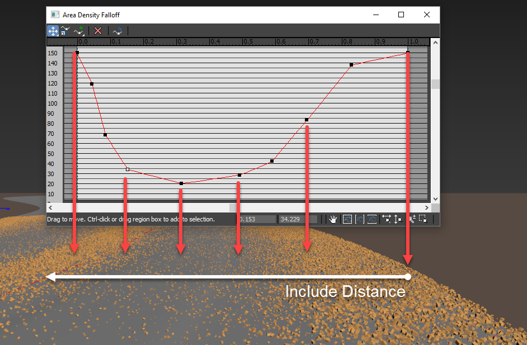Image resolution: width=527 pixels, height=345 pixels.
Task: Open the Move tool flyout
Action: click(x=57, y=35)
